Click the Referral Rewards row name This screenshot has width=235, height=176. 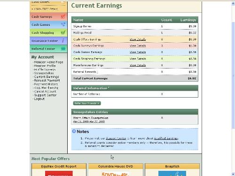(85, 72)
